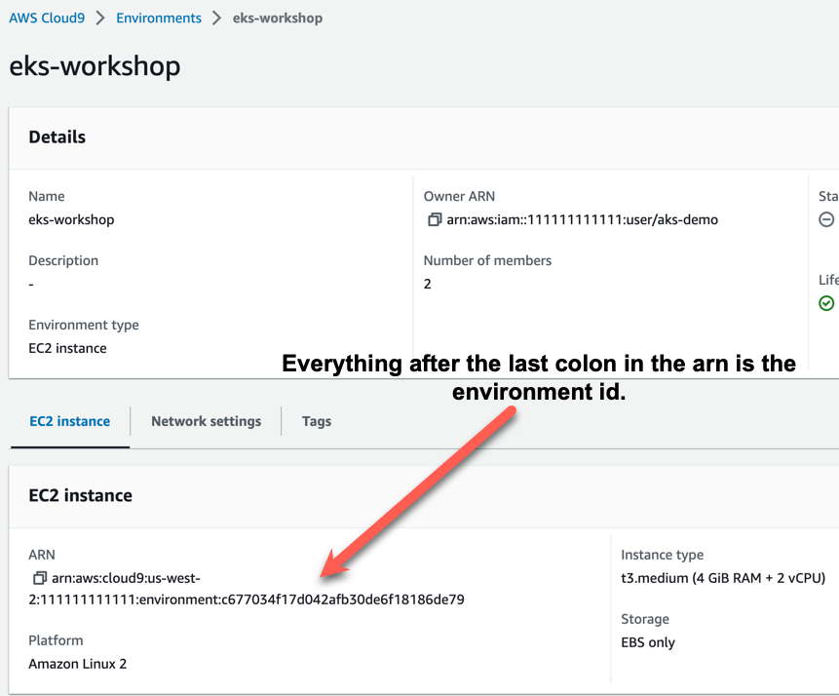
Task: Click the Platform label
Action: pos(56,640)
